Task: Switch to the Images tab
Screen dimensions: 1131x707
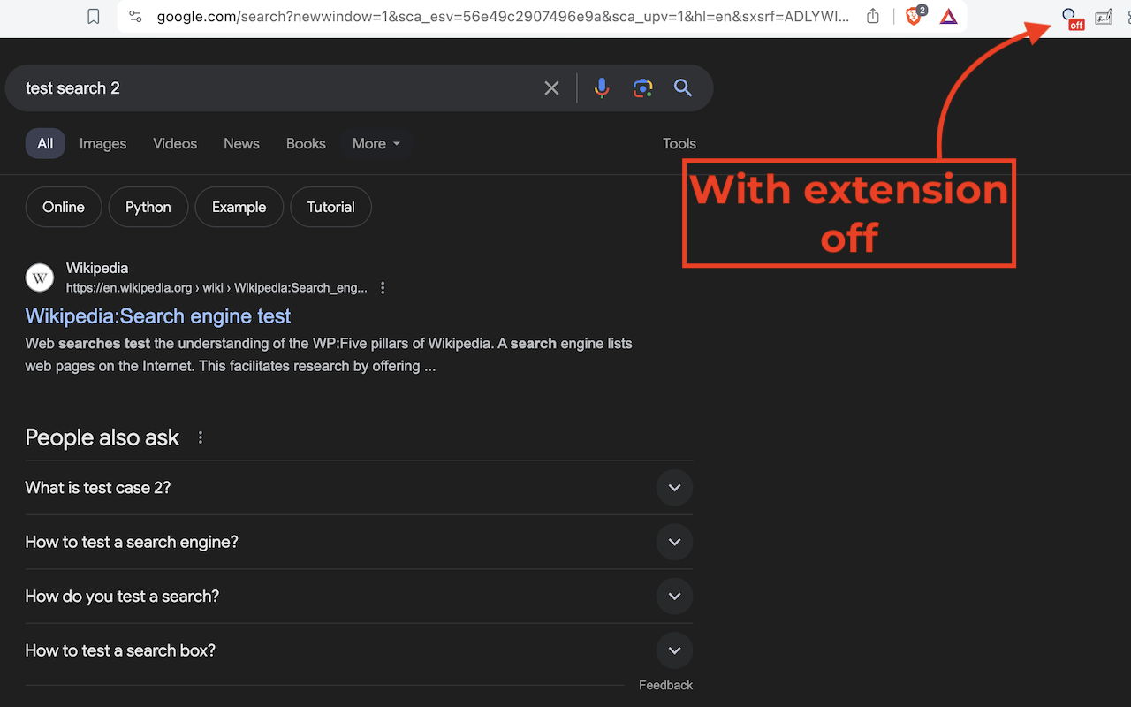Action: pyautogui.click(x=102, y=144)
